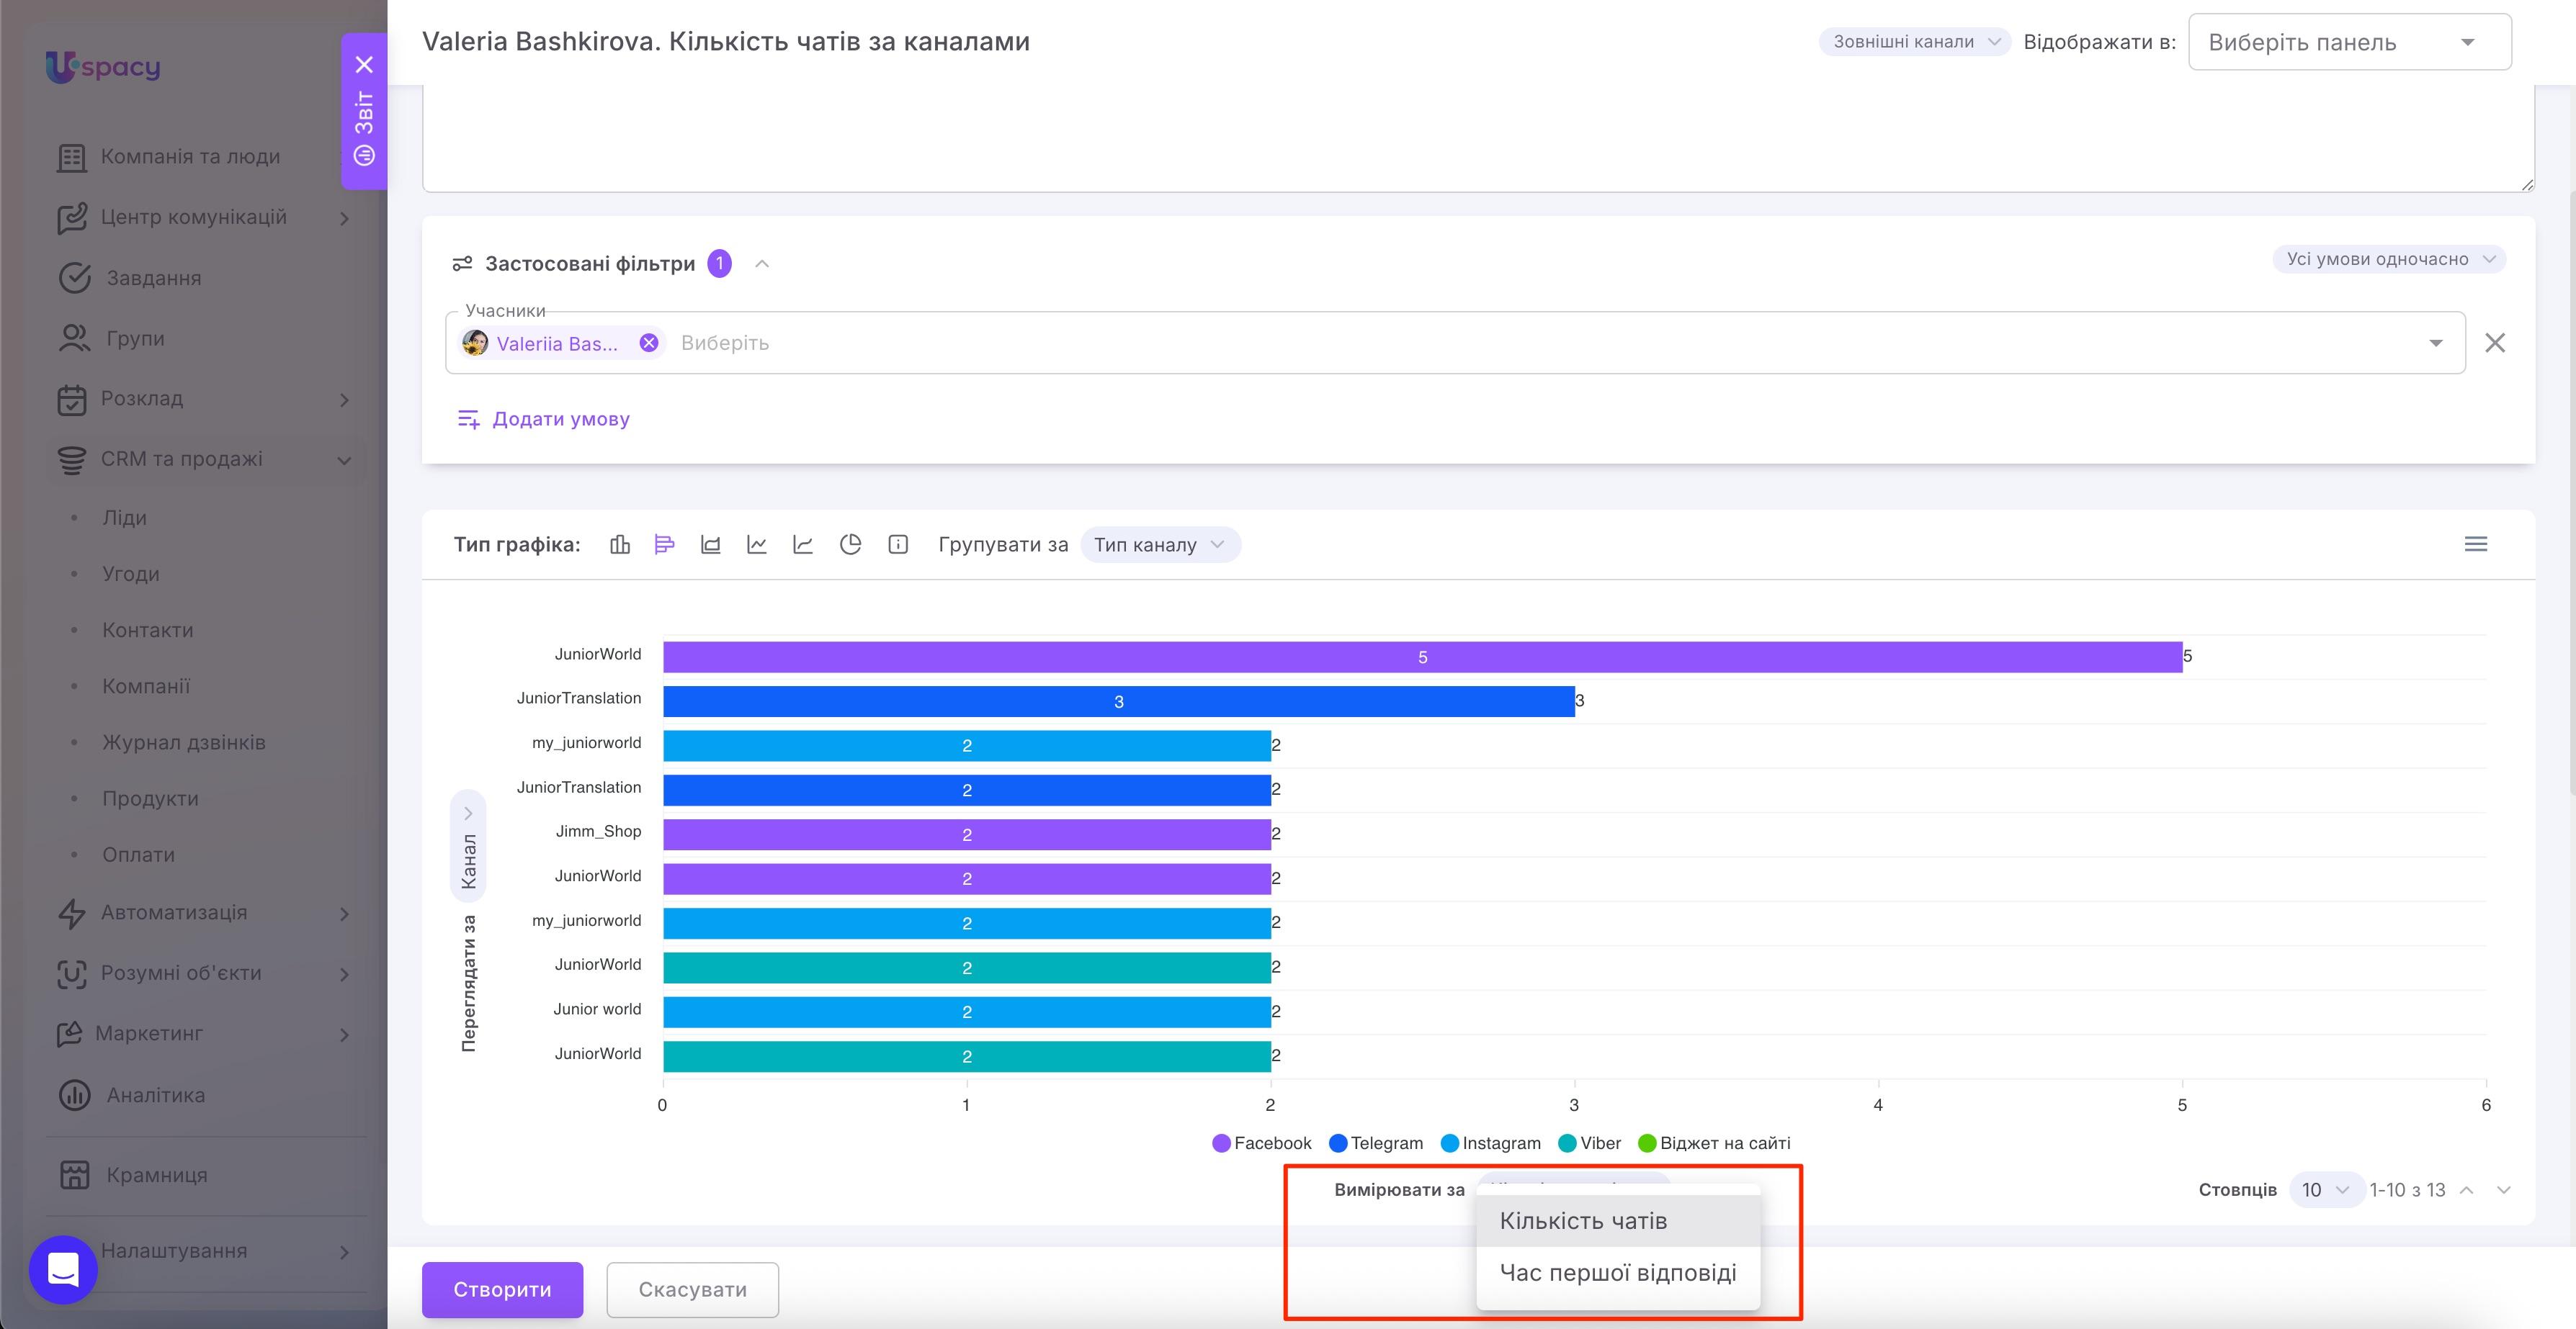
Task: Open Завдання in sidebar
Action: tap(154, 278)
